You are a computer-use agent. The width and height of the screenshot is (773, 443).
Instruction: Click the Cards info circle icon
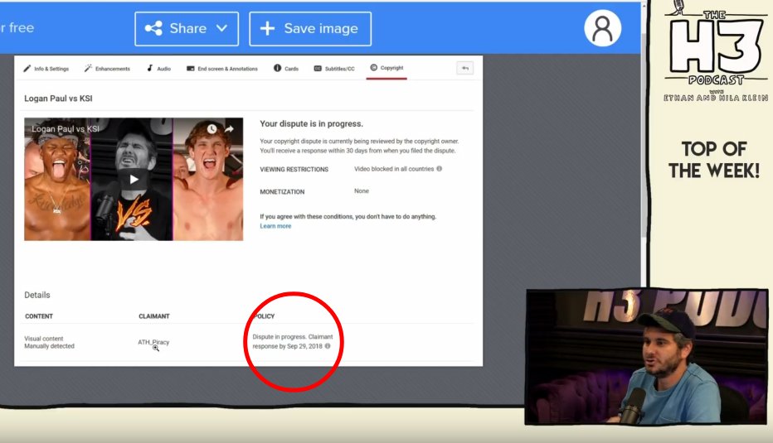pyautogui.click(x=277, y=68)
